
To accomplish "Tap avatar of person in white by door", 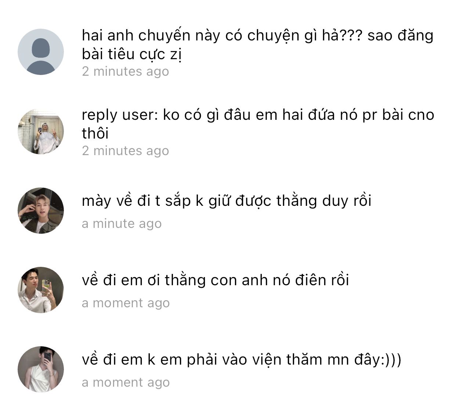I will pos(41,131).
